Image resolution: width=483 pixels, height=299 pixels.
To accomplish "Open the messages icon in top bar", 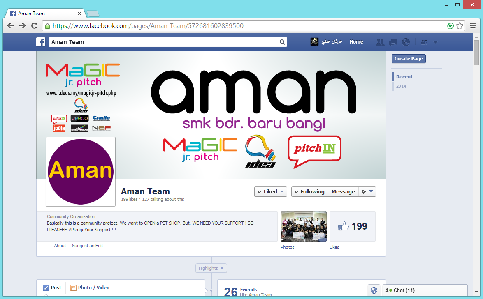I will tap(393, 42).
